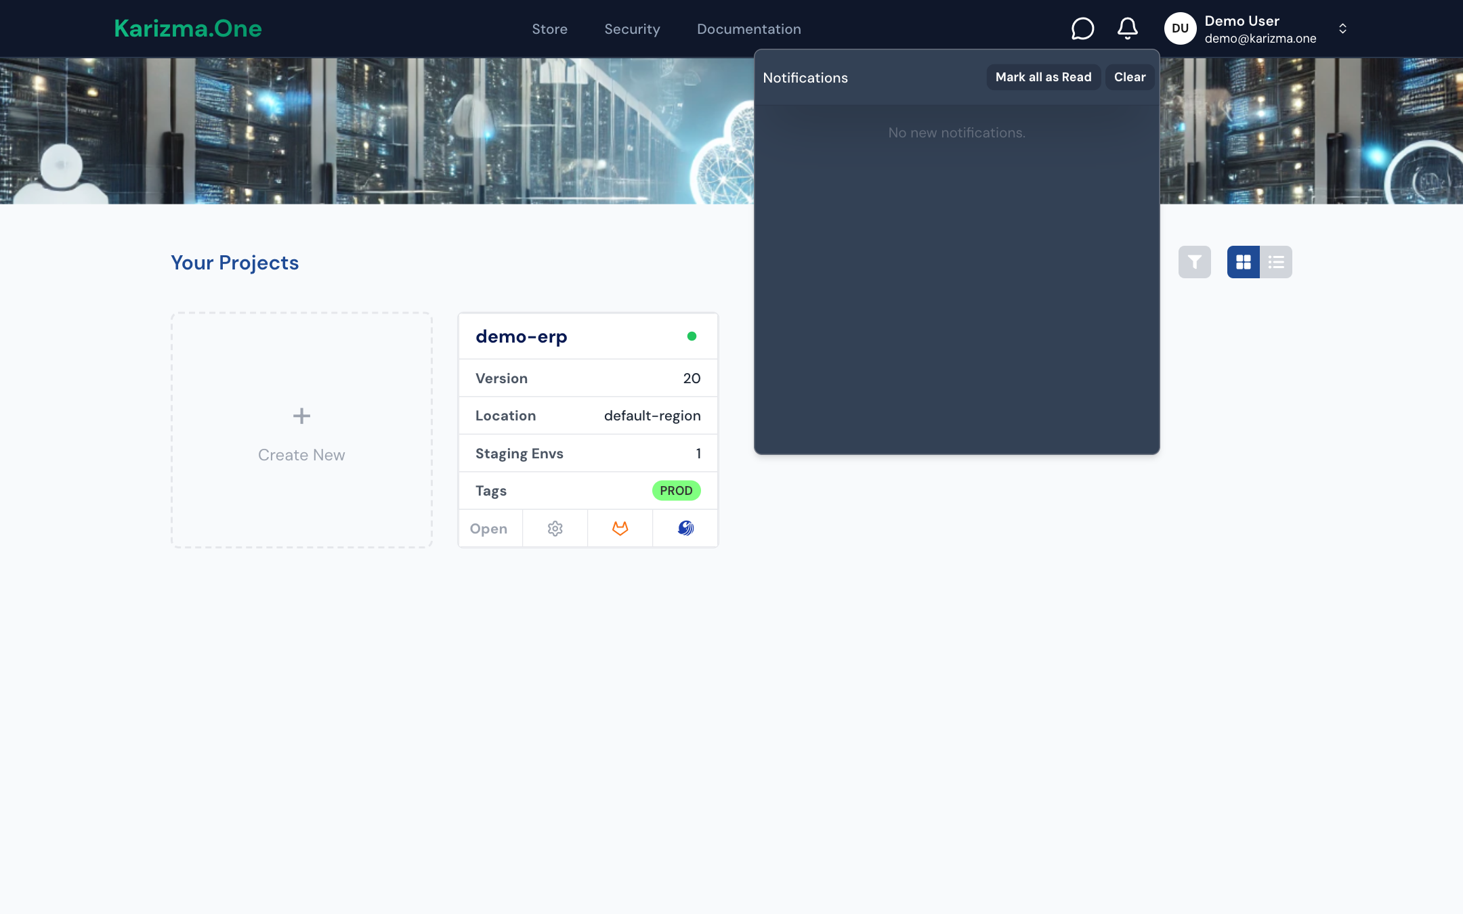The height and width of the screenshot is (914, 1463).
Task: Open demo-erp GitLab repository icon
Action: [620, 528]
